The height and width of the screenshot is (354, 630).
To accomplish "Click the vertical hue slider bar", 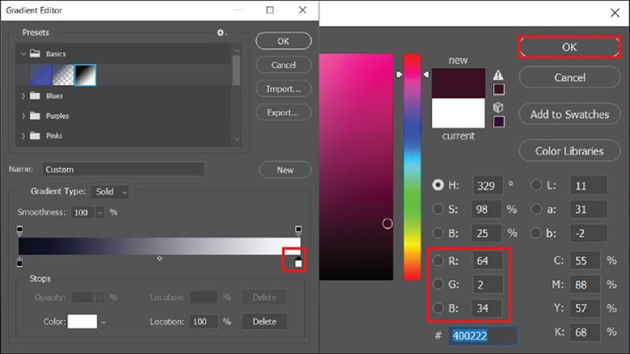I will pyautogui.click(x=412, y=167).
